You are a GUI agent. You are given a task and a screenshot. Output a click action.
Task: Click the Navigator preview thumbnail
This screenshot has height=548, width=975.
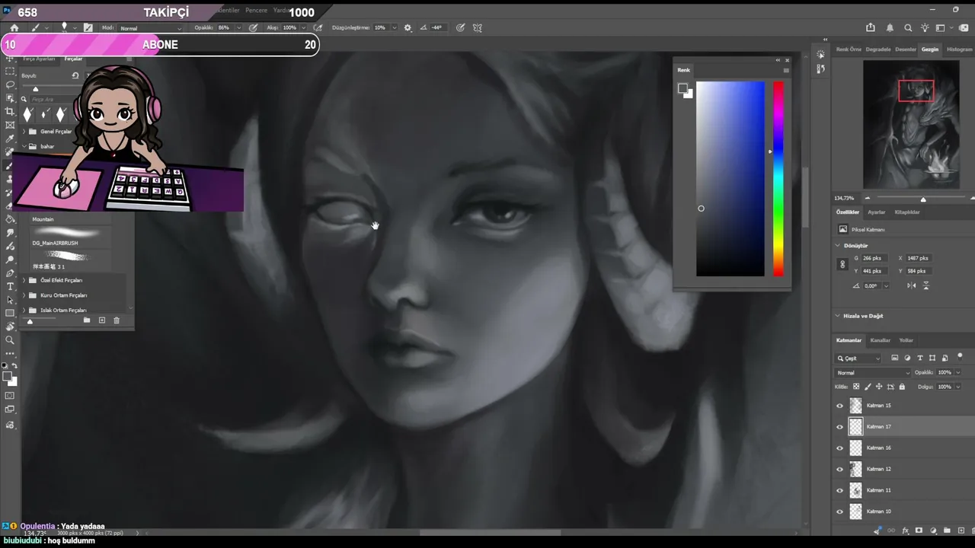[911, 125]
